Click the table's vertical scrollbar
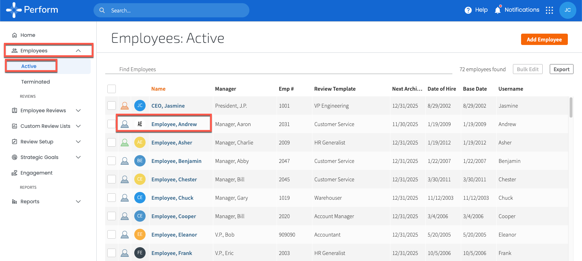Screen dimensions: 582x261 [x=571, y=108]
